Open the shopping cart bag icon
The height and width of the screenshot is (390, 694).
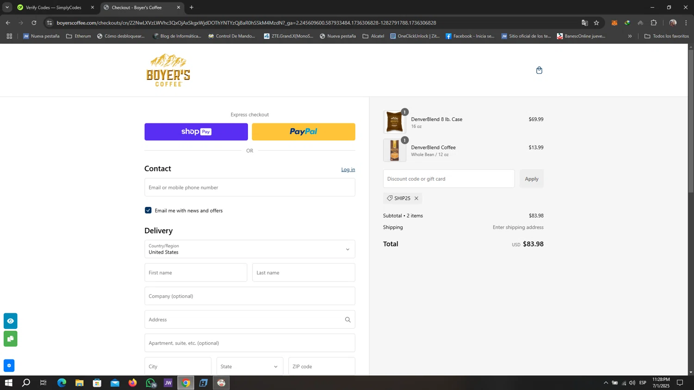point(539,70)
